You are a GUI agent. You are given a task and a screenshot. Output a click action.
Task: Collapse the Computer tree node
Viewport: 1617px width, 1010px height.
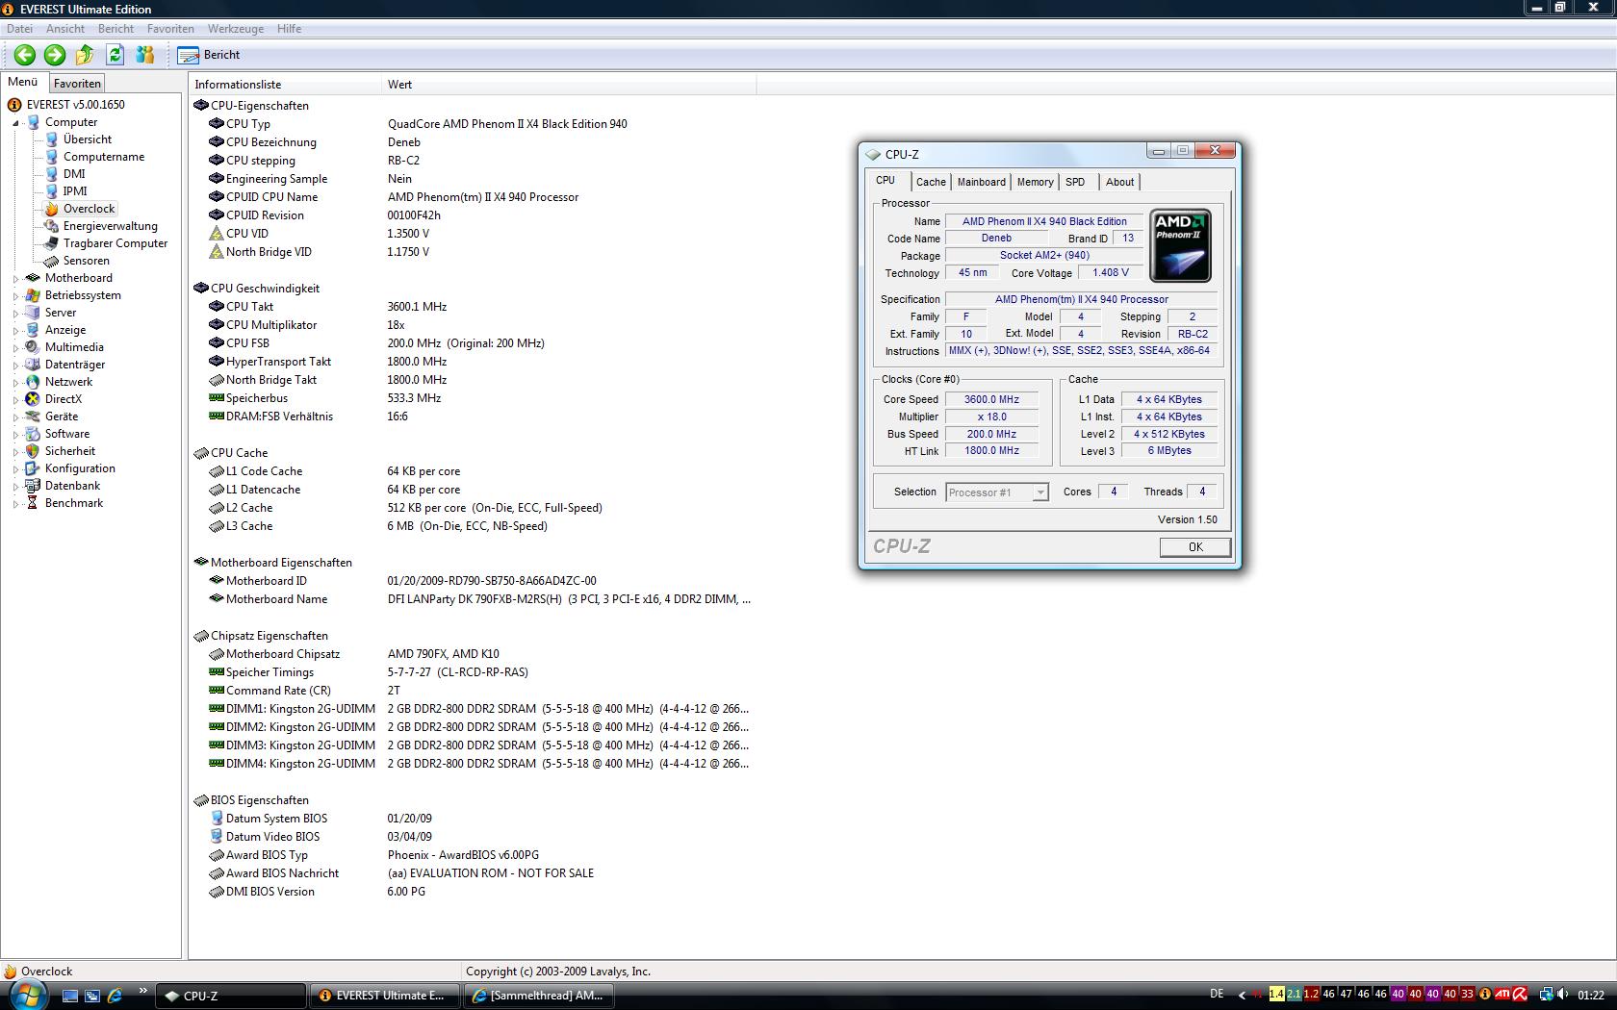coord(15,123)
